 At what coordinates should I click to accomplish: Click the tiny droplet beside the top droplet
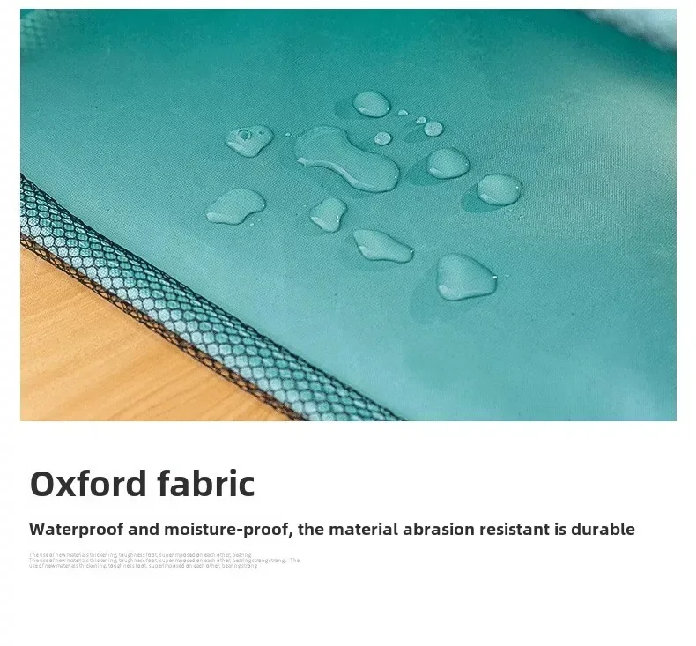click(x=403, y=112)
